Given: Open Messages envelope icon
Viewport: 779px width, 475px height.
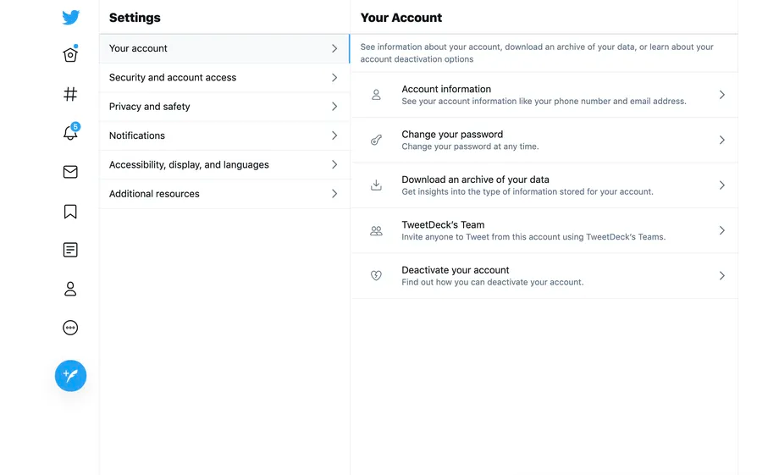Looking at the screenshot, I should pos(70,172).
